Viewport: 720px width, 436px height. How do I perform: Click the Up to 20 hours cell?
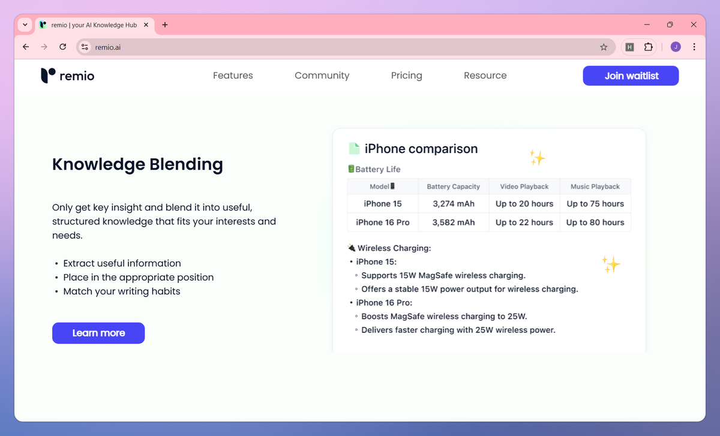coord(524,204)
